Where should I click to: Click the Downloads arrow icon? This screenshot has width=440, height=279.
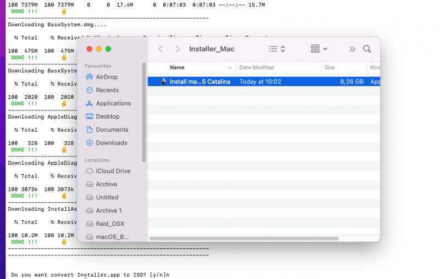[89, 143]
